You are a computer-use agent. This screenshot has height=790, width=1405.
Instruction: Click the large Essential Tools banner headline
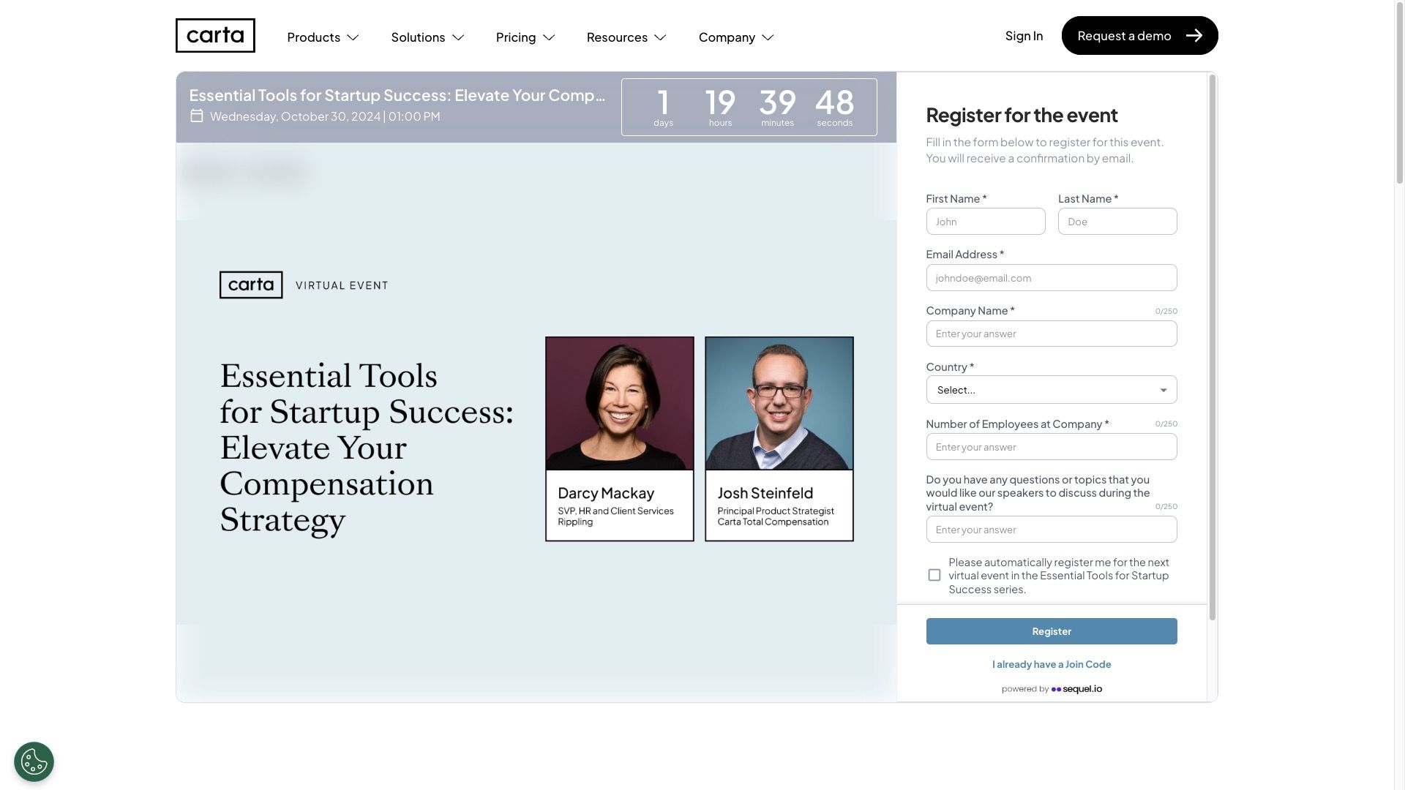coord(367,448)
